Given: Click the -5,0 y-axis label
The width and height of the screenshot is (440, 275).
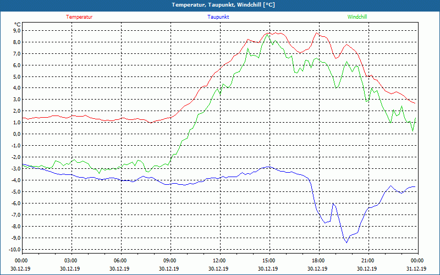Looking at the screenshot, I should tap(16, 191).
